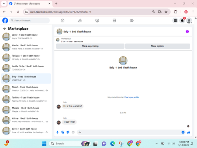The width and height of the screenshot is (197, 148).
Task: Open the Alexis - 1 bed 1 bath house chat
Action: pos(26,47)
